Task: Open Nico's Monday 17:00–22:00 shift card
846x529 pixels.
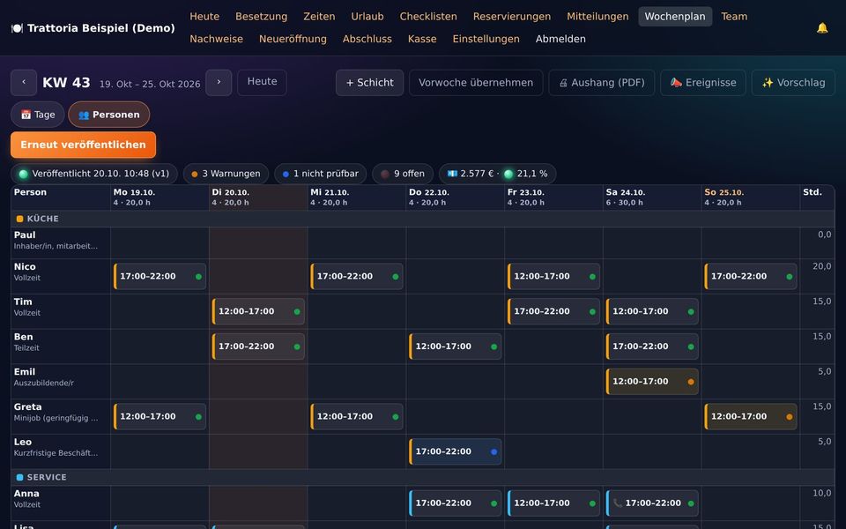Action: click(x=160, y=276)
